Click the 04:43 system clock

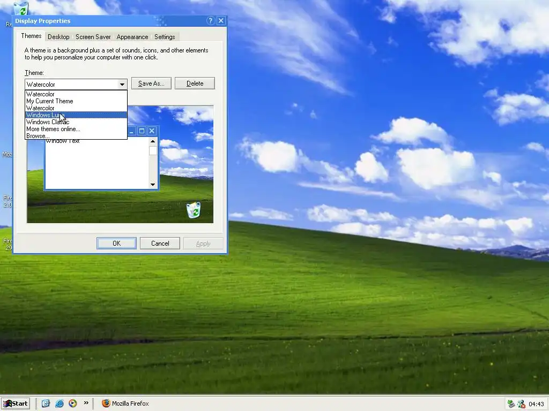pos(536,404)
